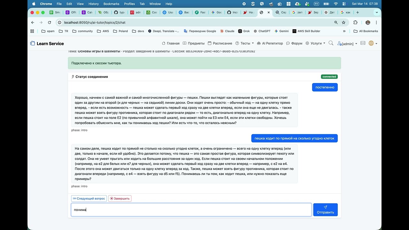Screen dimensions: 409x230
Task: Open the community bookmarks folder
Action: [x=82, y=31]
